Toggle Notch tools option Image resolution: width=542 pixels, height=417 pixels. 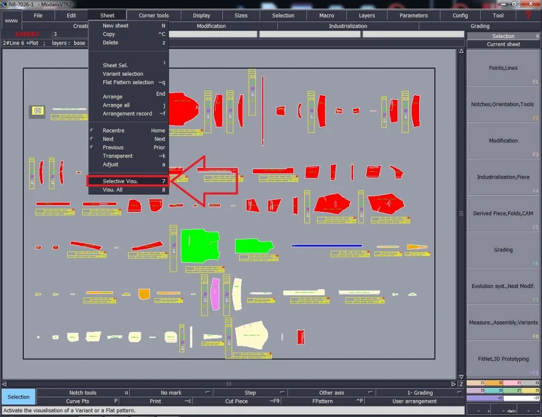point(83,393)
